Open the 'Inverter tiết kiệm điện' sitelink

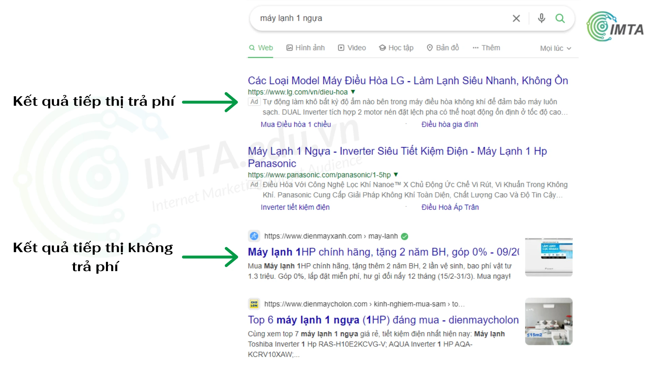[295, 207]
